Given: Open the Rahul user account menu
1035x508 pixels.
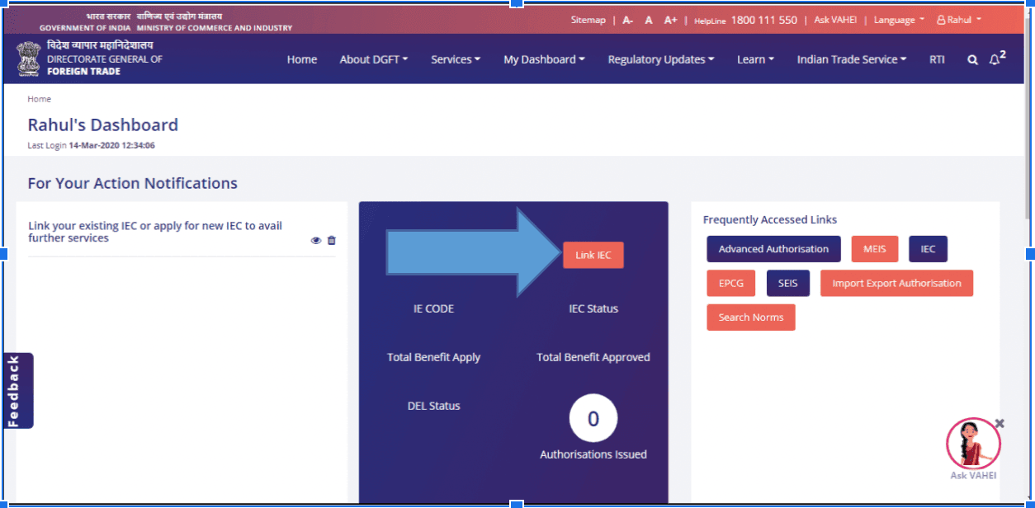Looking at the screenshot, I should [x=959, y=20].
